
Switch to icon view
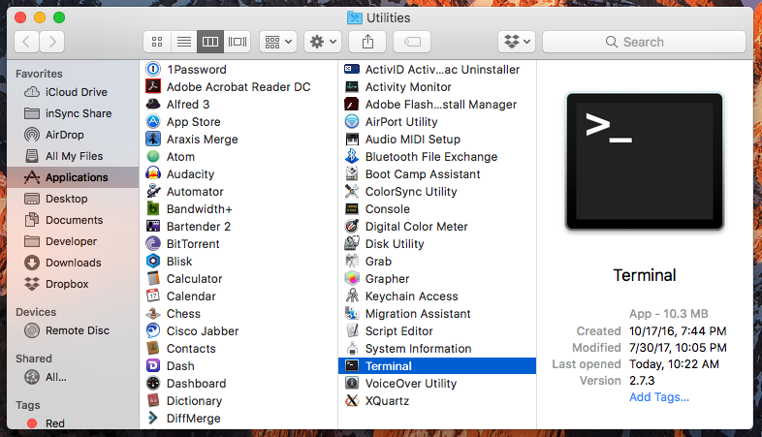pos(157,42)
